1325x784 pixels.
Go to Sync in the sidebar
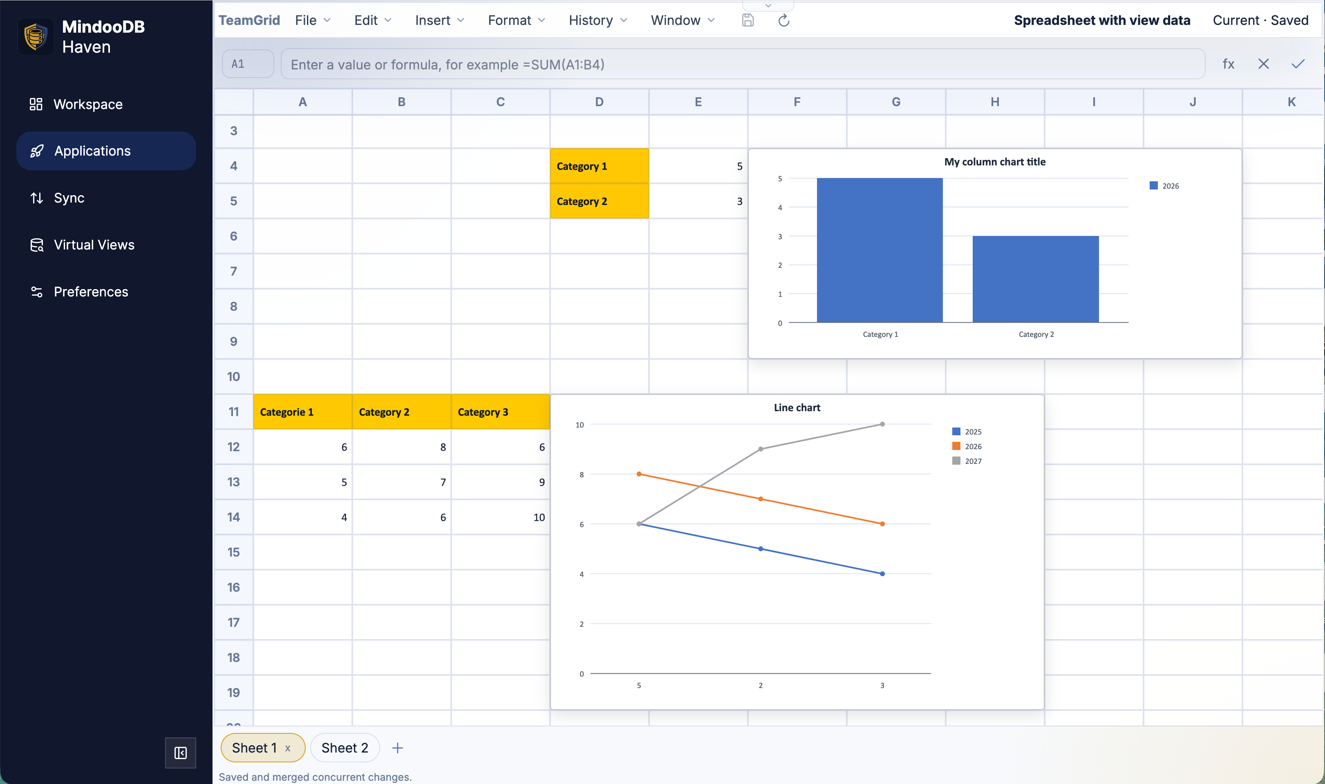(106, 198)
